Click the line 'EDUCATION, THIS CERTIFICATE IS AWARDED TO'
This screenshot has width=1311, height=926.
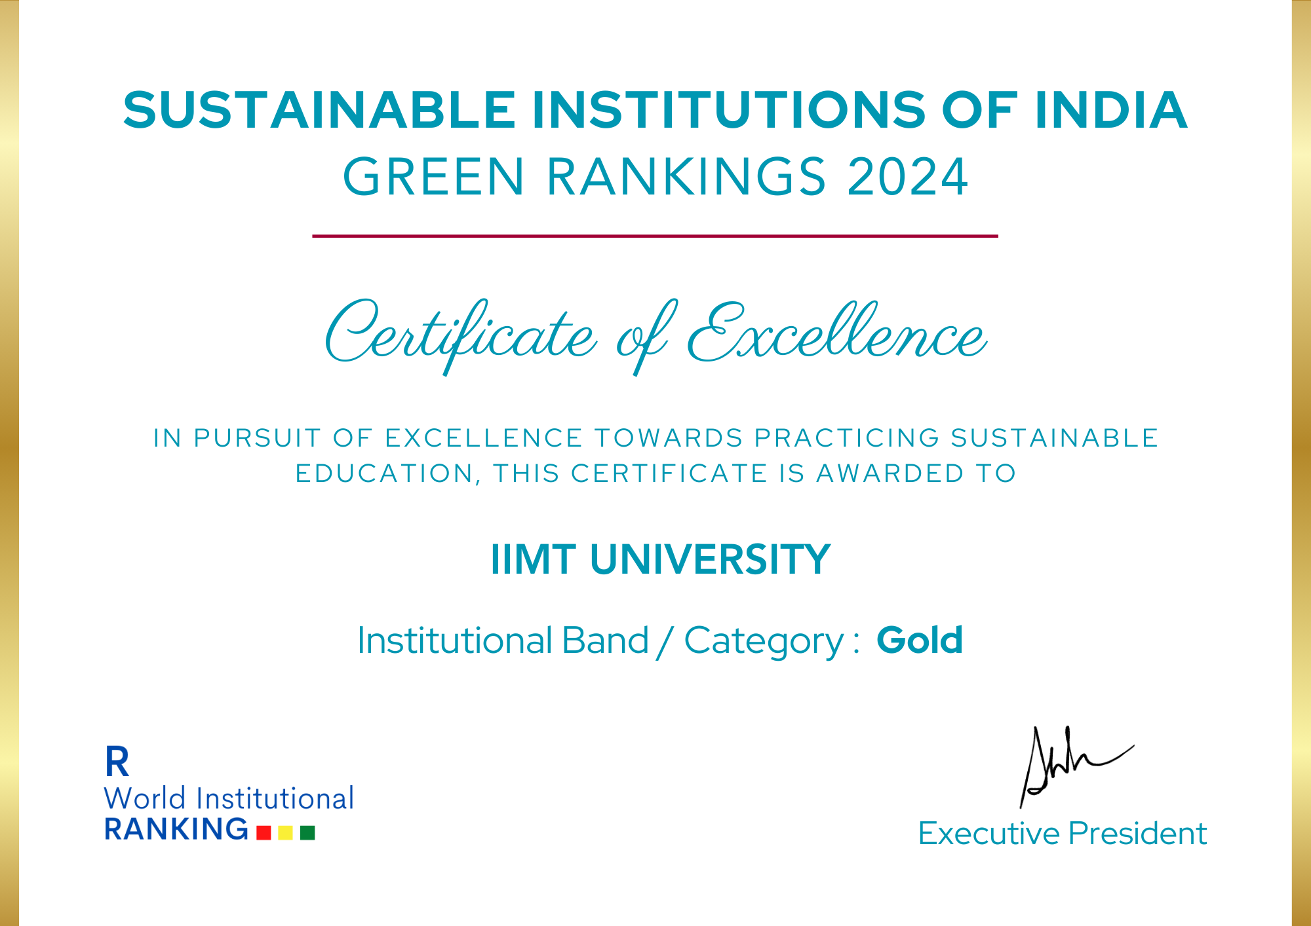click(x=655, y=473)
